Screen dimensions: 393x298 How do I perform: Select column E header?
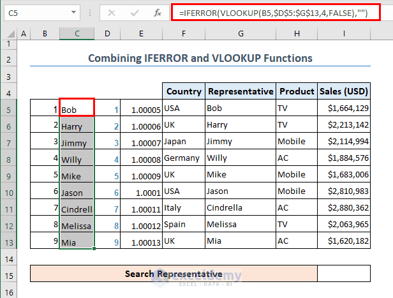142,34
